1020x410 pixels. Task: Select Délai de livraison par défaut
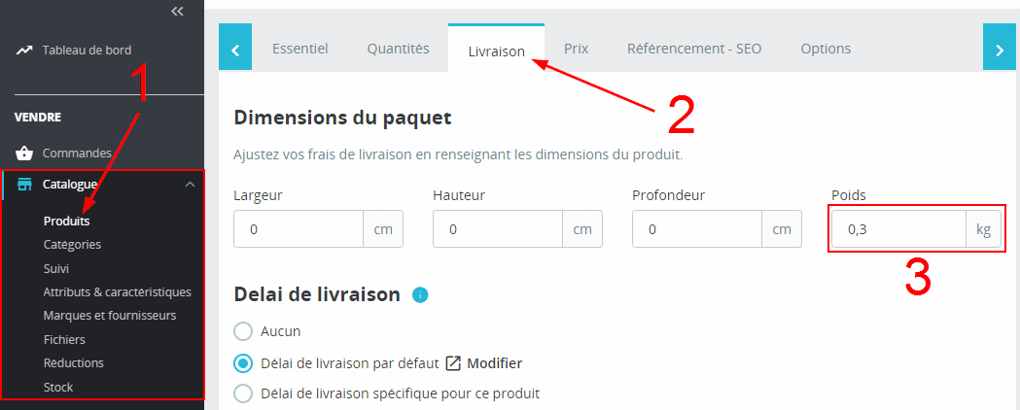[244, 363]
